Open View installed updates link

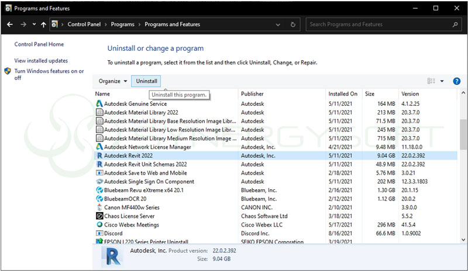(x=41, y=61)
